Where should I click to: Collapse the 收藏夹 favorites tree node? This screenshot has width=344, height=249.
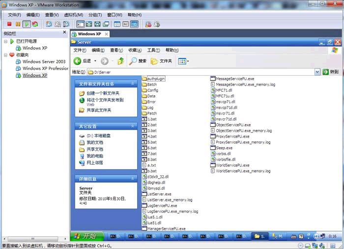pos(6,55)
